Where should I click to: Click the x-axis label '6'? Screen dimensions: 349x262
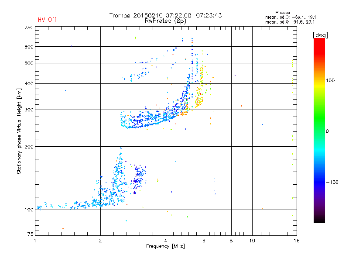click(204, 241)
